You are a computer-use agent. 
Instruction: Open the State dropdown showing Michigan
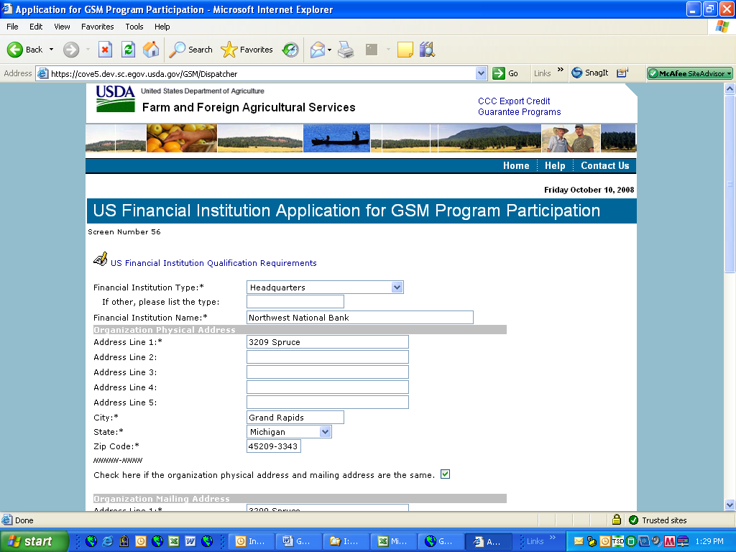(x=325, y=432)
